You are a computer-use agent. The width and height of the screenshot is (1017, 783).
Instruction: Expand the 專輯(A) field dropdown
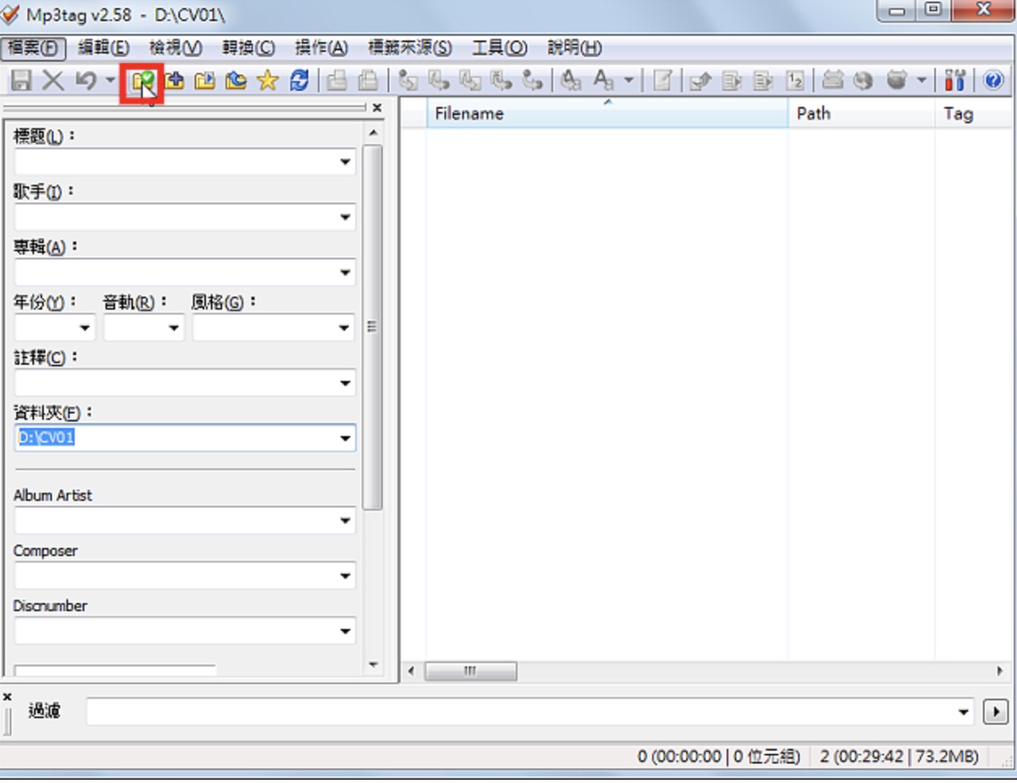click(x=345, y=272)
